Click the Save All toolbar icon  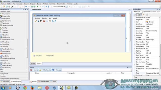[x=12, y=7]
